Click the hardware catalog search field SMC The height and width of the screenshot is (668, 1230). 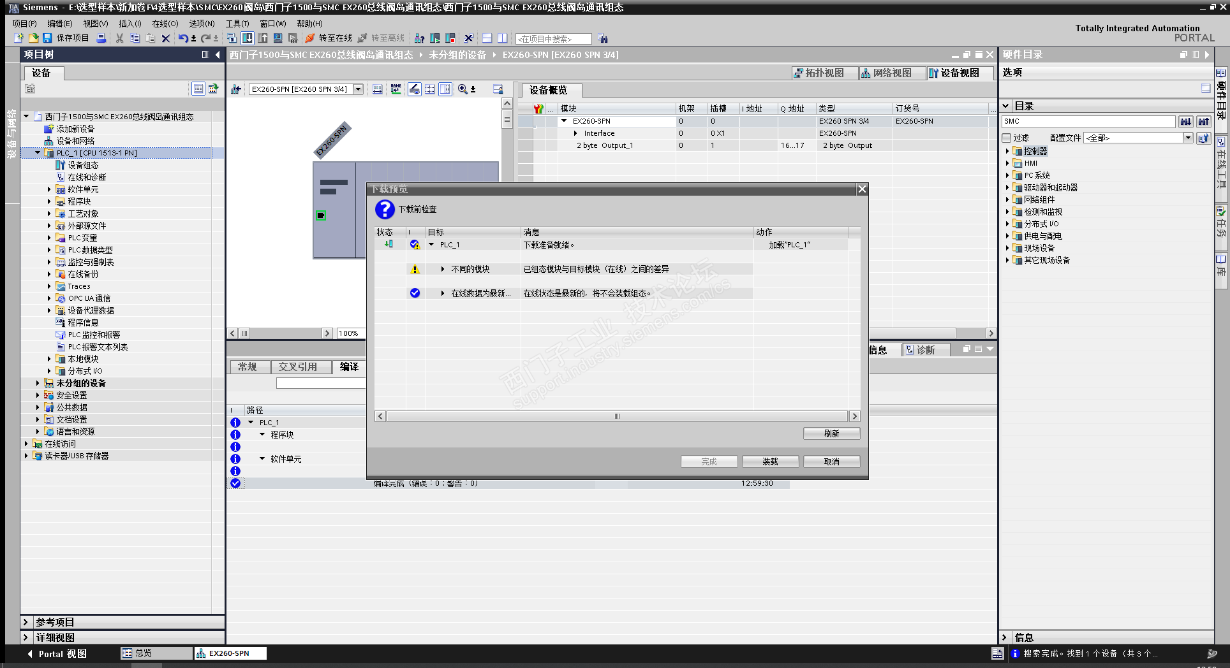pos(1088,122)
